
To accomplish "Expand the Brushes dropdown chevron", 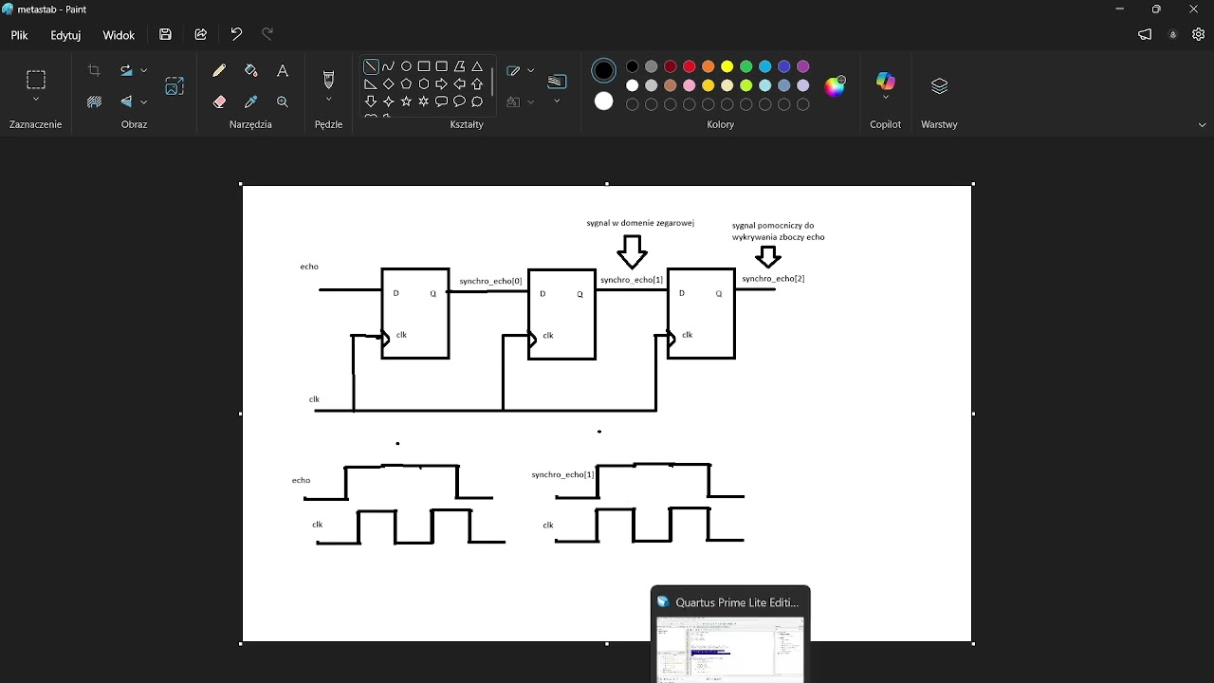I will [x=329, y=100].
